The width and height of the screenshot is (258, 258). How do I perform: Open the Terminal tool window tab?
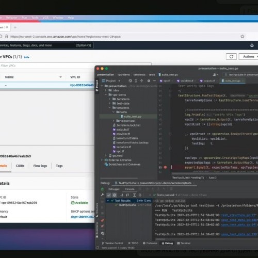point(184,243)
